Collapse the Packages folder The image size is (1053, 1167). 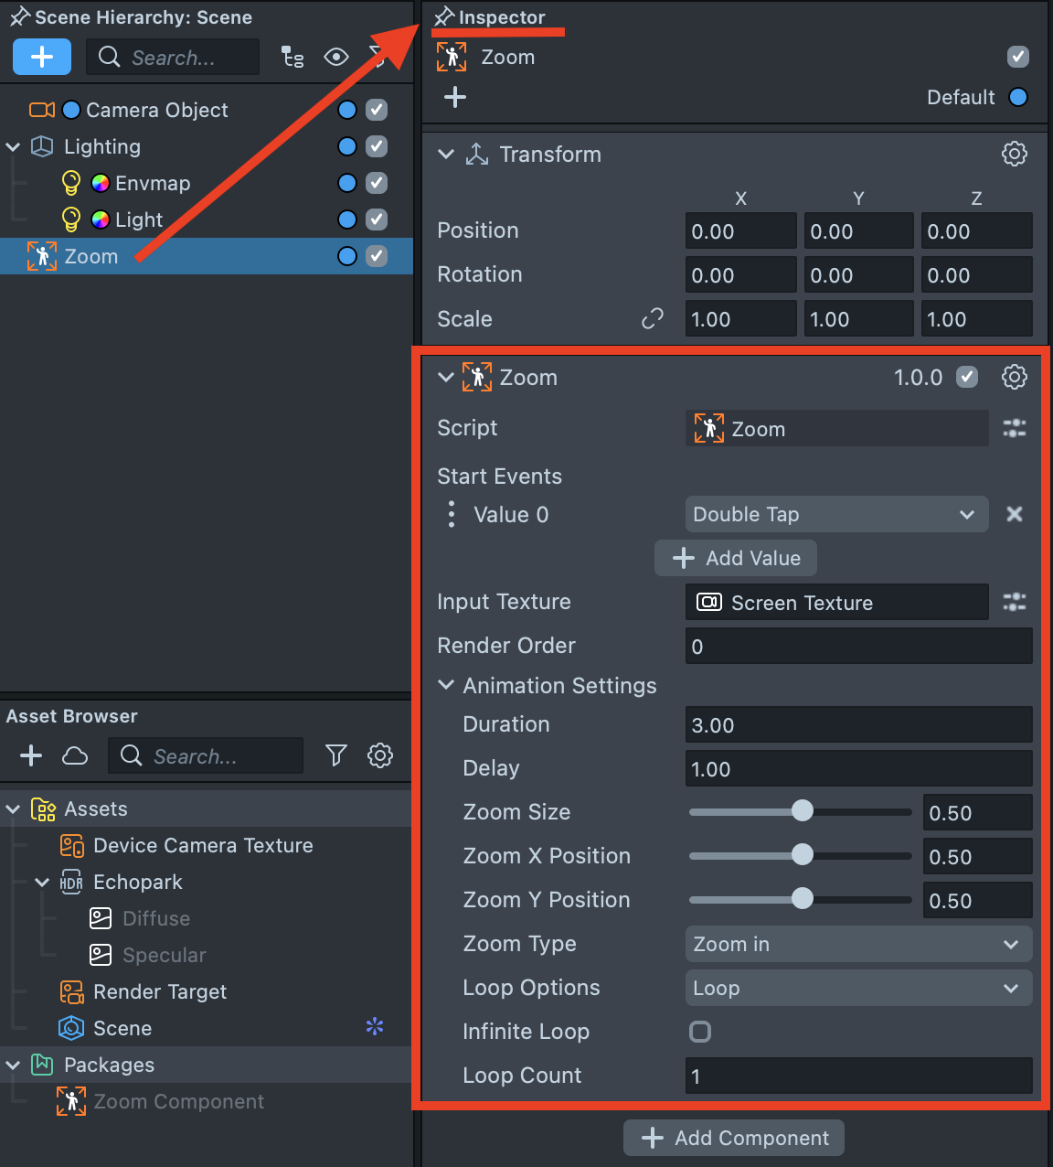[x=13, y=1065]
